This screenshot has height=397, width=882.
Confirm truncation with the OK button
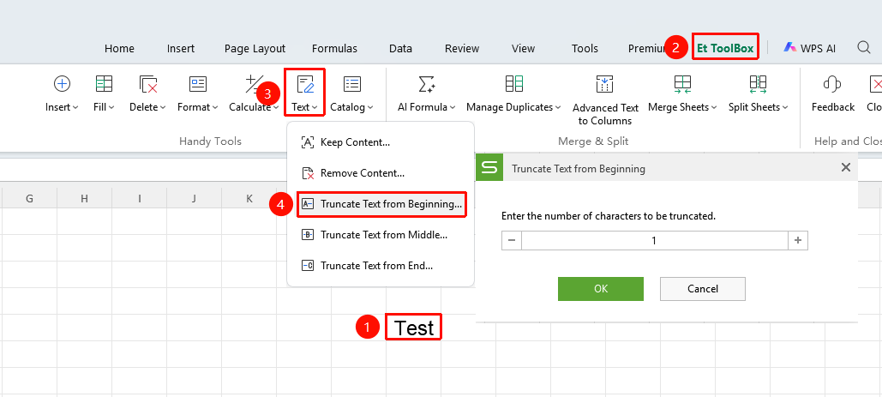click(601, 288)
